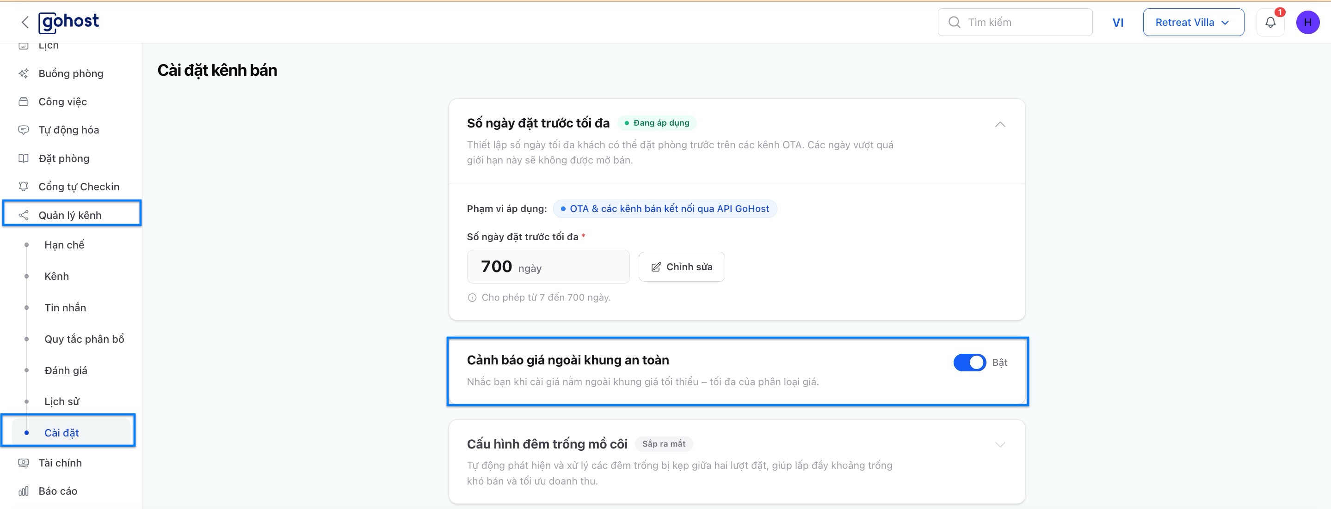Open Quy tắc phân bổ submenu item
The width and height of the screenshot is (1331, 509).
pos(84,339)
